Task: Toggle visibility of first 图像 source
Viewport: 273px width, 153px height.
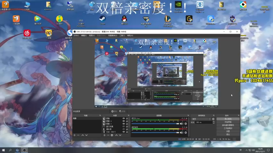Action: 124,118
